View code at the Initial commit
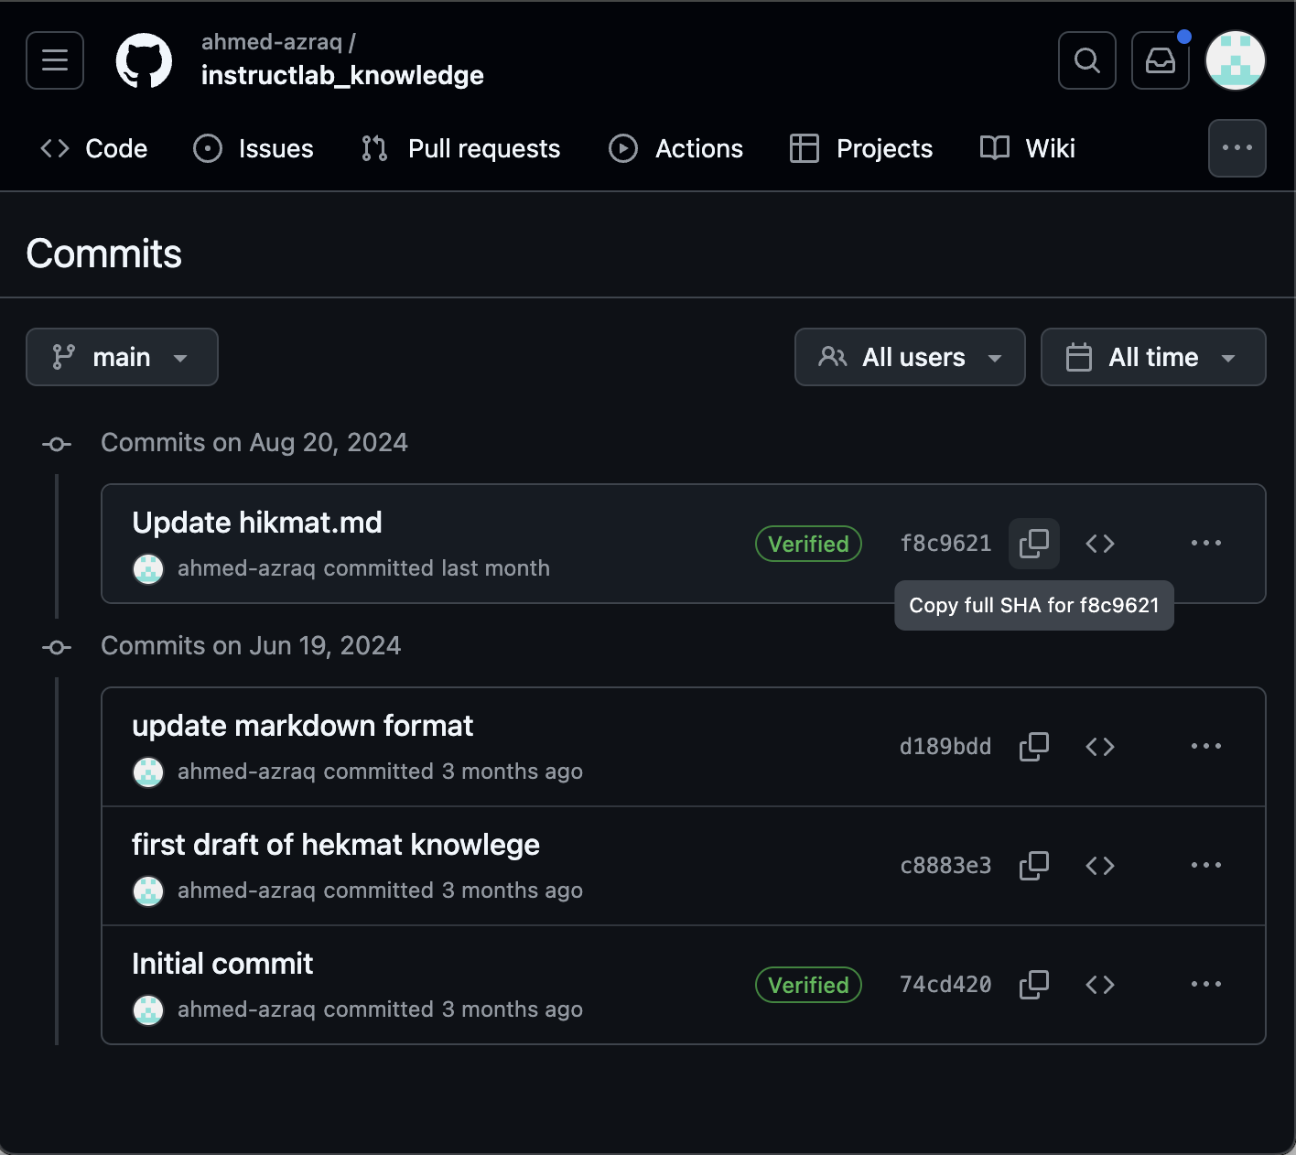The width and height of the screenshot is (1296, 1155). (1099, 985)
